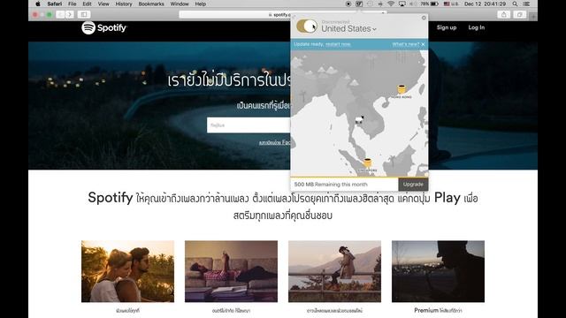Open the person lying on sofa thumbnail
566x318 pixels.
pyautogui.click(x=231, y=271)
